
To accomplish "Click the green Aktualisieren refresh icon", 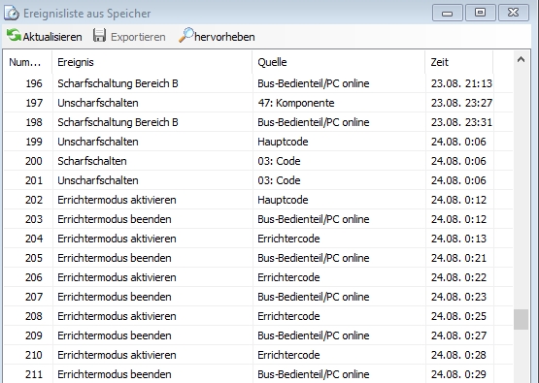I will pyautogui.click(x=14, y=35).
